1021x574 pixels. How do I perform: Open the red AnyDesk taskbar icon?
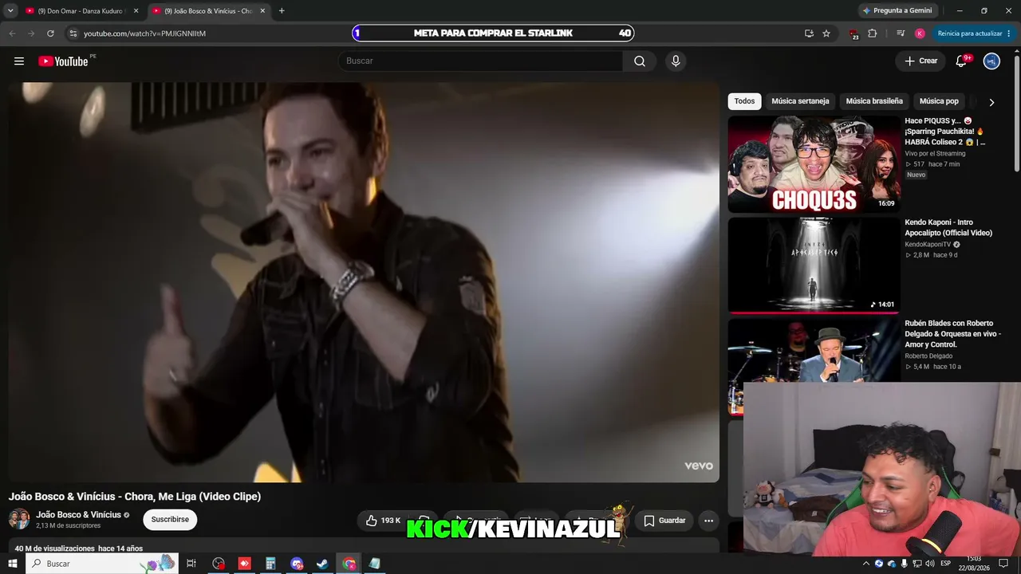coord(245,564)
